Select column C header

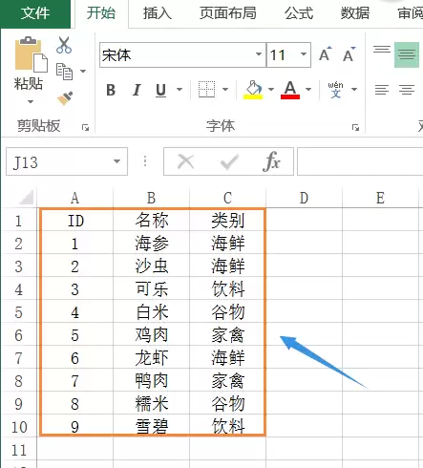pos(228,198)
